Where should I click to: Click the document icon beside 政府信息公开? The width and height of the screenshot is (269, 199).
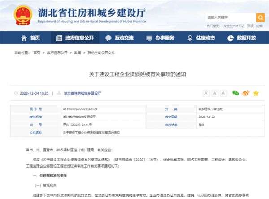pos(59,38)
